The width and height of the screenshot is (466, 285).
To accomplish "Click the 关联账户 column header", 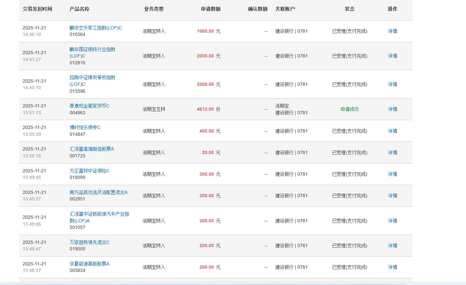I will [285, 9].
